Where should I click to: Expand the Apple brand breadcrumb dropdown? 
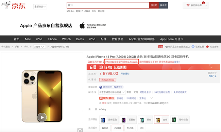(39, 47)
